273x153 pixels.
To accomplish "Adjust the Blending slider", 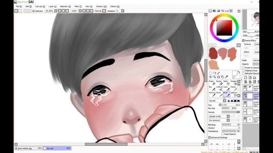I will tap(231, 125).
